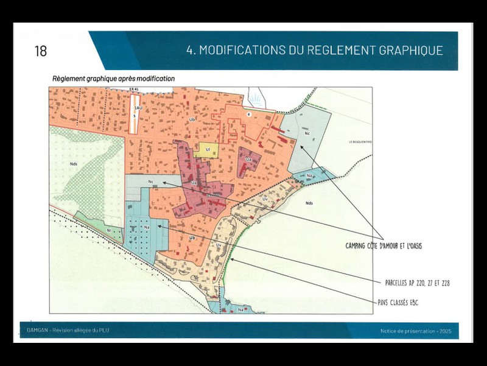Select the green Nl zone
This screenshot has width=487, height=366.
pos(108,231)
